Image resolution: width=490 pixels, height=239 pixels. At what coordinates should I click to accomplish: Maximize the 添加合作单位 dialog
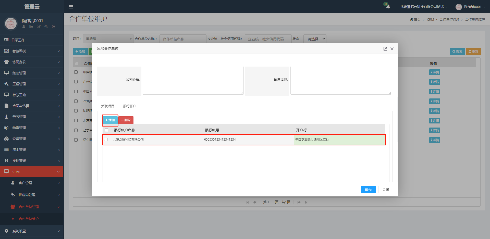385,49
